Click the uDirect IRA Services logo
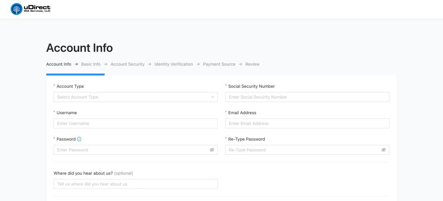Screen dimensions: 443x201 coord(30,9)
